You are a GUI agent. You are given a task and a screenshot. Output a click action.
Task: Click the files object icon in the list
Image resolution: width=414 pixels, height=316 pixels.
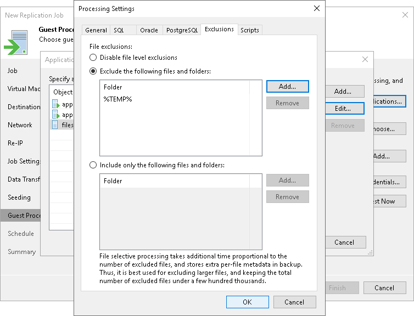[55, 125]
